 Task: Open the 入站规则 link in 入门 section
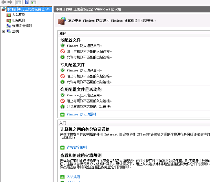[x=73, y=177]
